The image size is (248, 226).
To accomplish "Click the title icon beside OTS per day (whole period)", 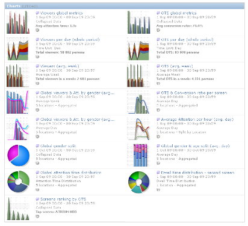I will pos(158,40).
